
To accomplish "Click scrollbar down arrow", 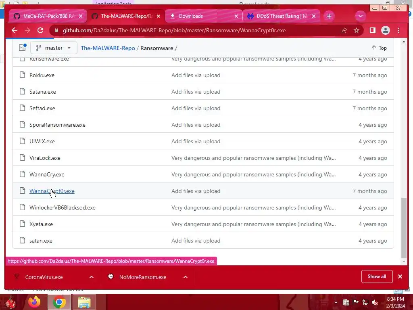I will click(404, 262).
